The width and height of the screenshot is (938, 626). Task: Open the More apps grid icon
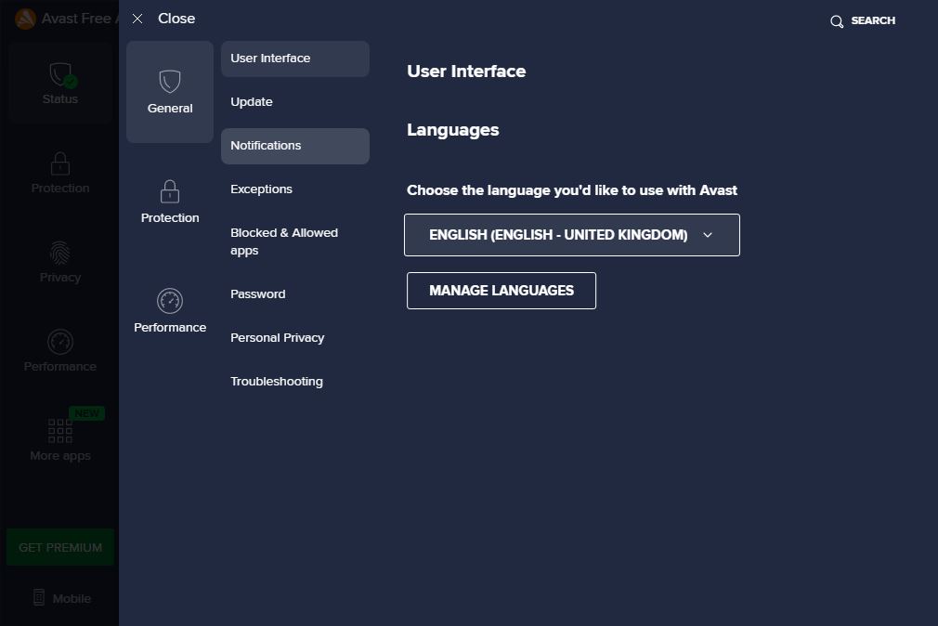pyautogui.click(x=59, y=431)
